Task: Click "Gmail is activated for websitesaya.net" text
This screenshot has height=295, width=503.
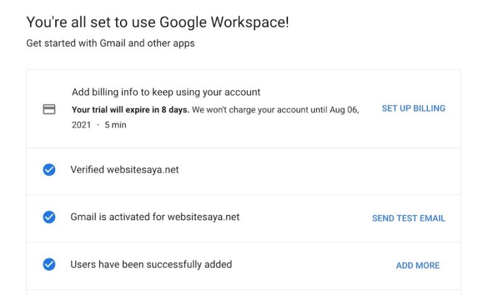Action: [155, 217]
